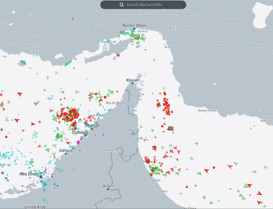Click the Suza map label
The width and height of the screenshot is (273, 209).
[124, 48]
